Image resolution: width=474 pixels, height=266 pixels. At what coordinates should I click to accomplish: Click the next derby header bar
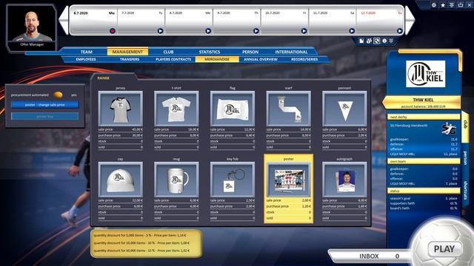(x=424, y=117)
